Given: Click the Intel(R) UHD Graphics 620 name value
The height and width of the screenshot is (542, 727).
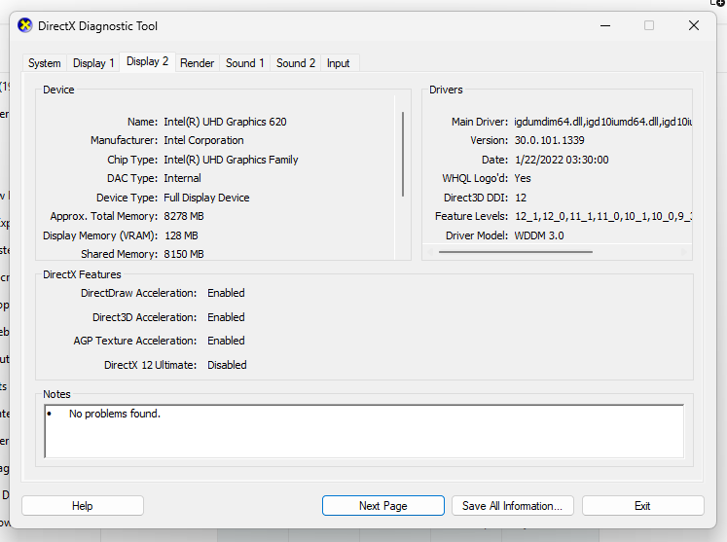Looking at the screenshot, I should (225, 122).
